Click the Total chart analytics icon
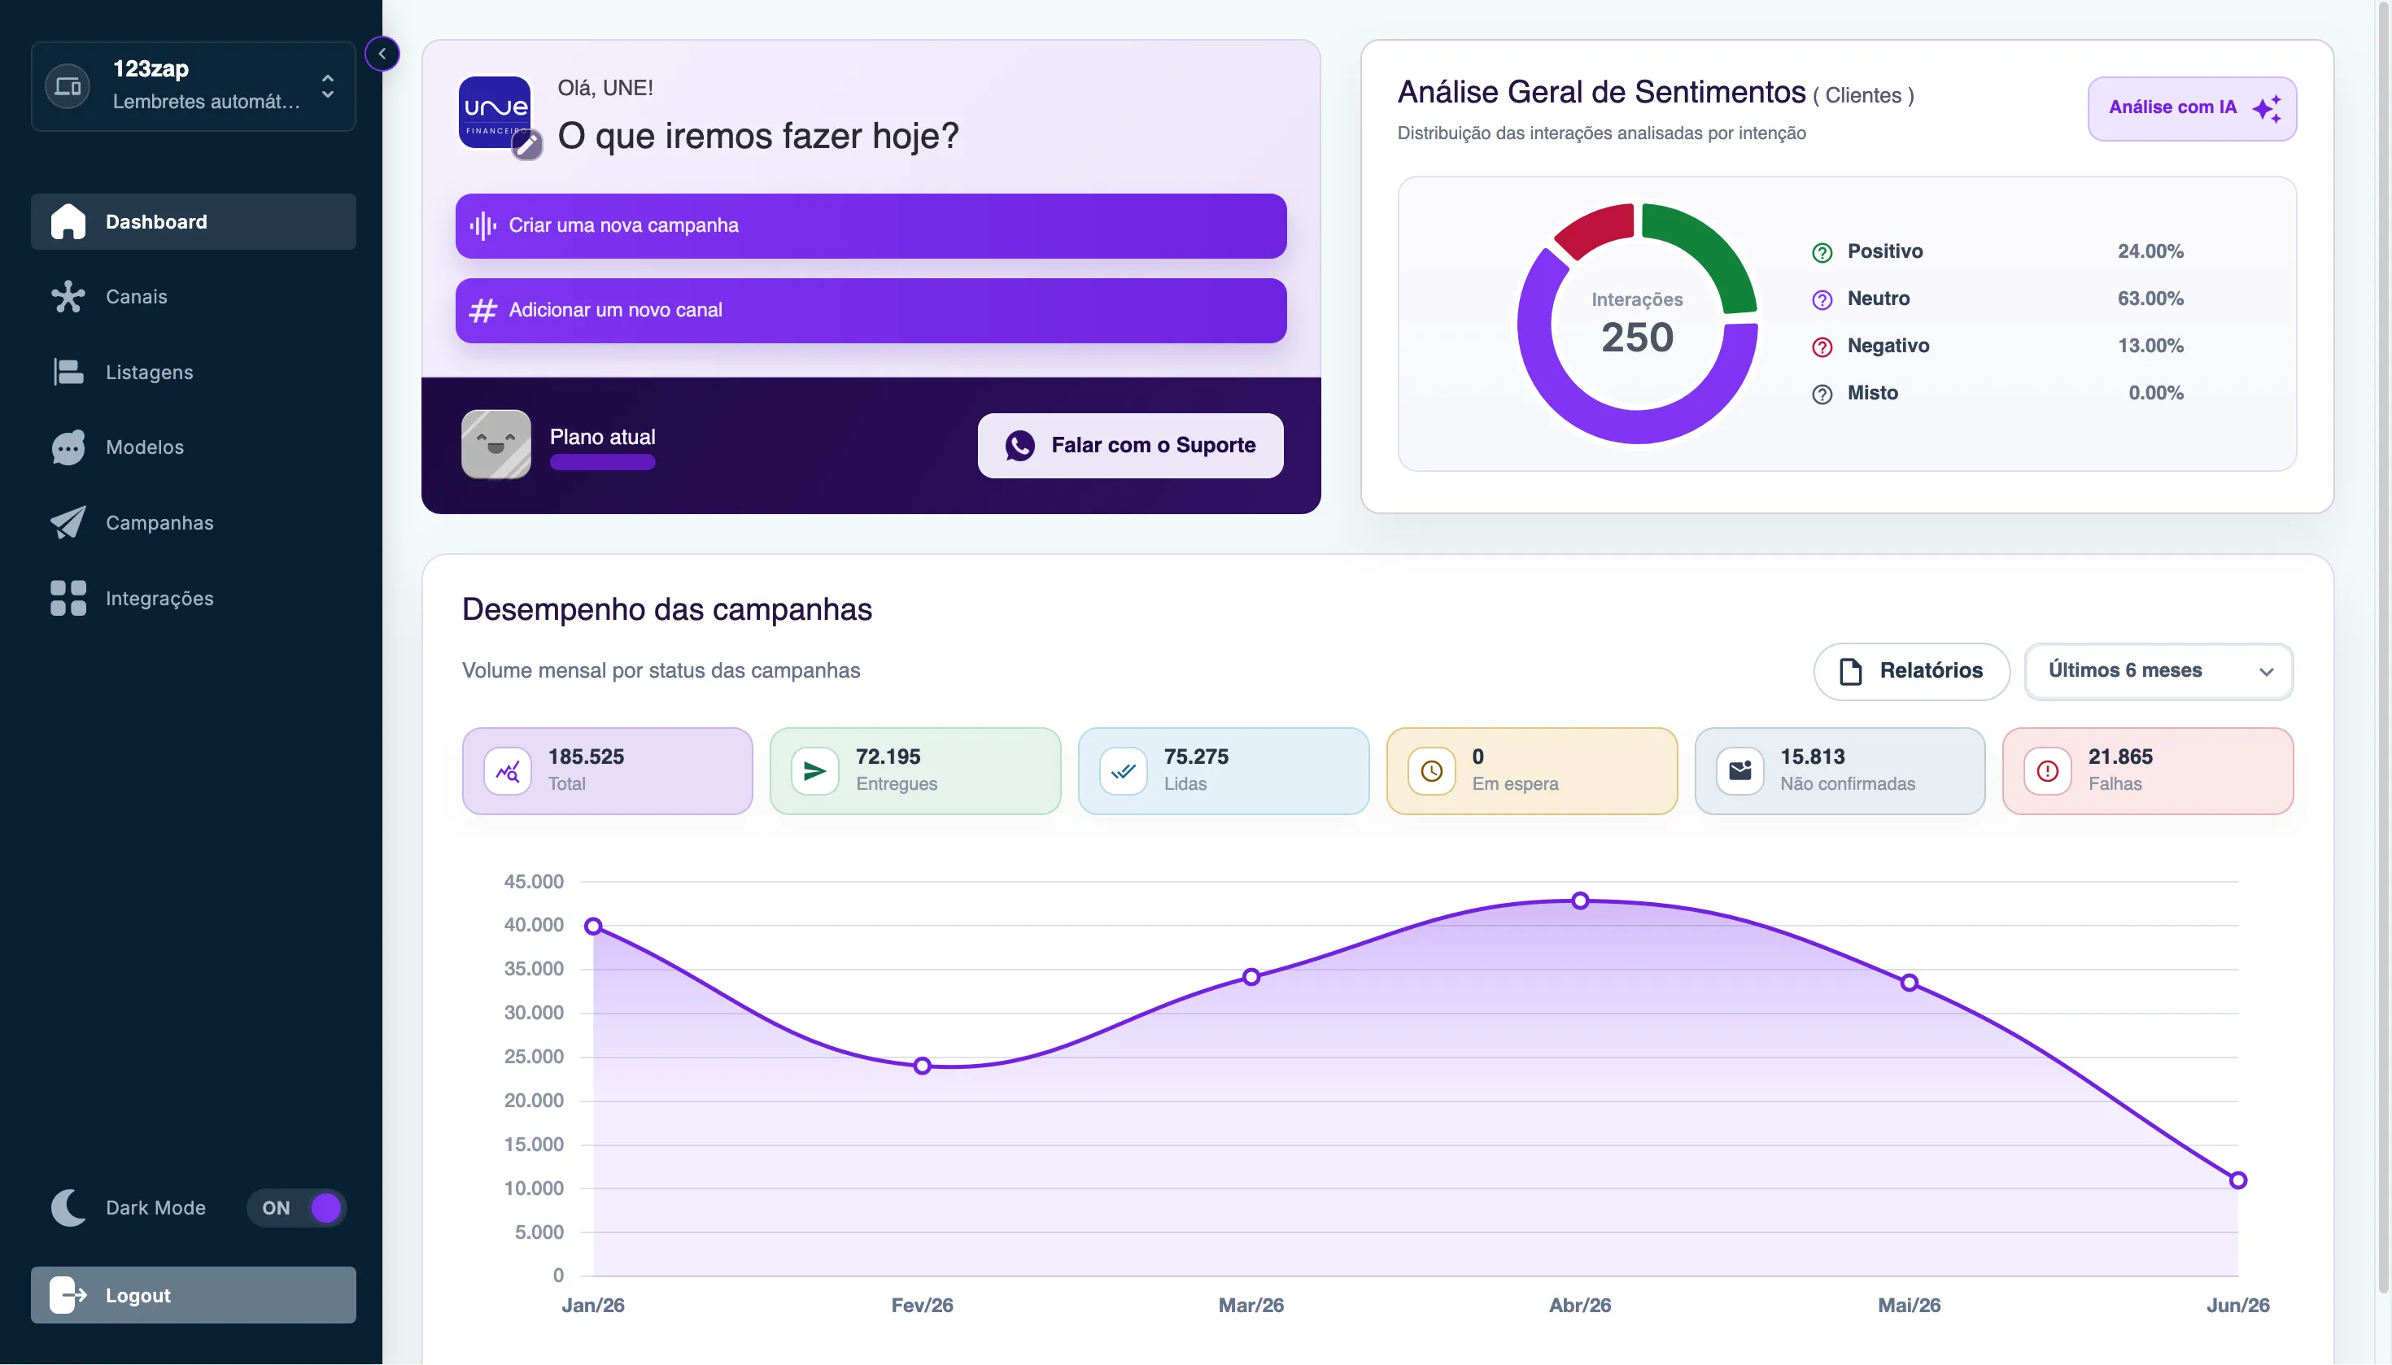Viewport: 2392px width, 1365px height. pyautogui.click(x=507, y=770)
